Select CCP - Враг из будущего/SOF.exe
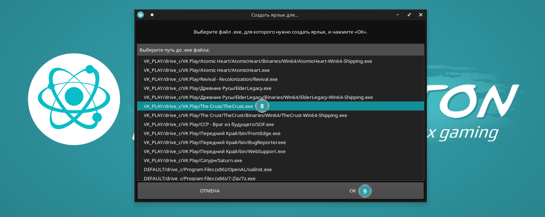Viewport: 545px width, 217px height. [281, 124]
